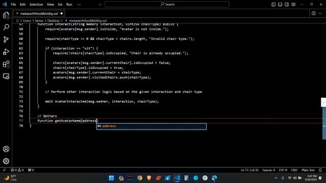This screenshot has width=326, height=183.
Task: Expand the Desktop breadcrumb segment
Action: point(53,21)
